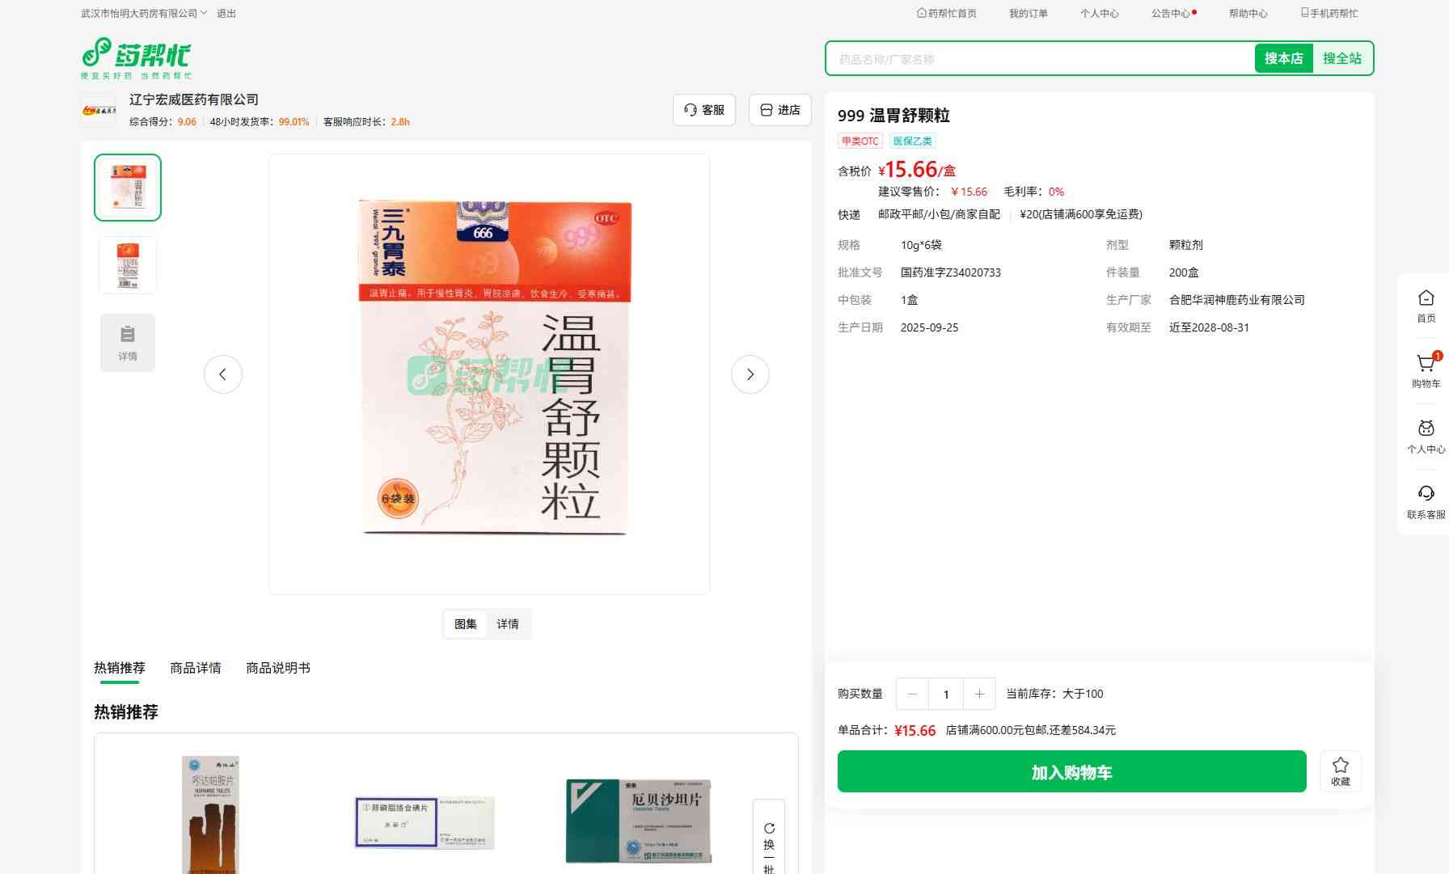Click the shopping cart sidebar icon

[1426, 365]
